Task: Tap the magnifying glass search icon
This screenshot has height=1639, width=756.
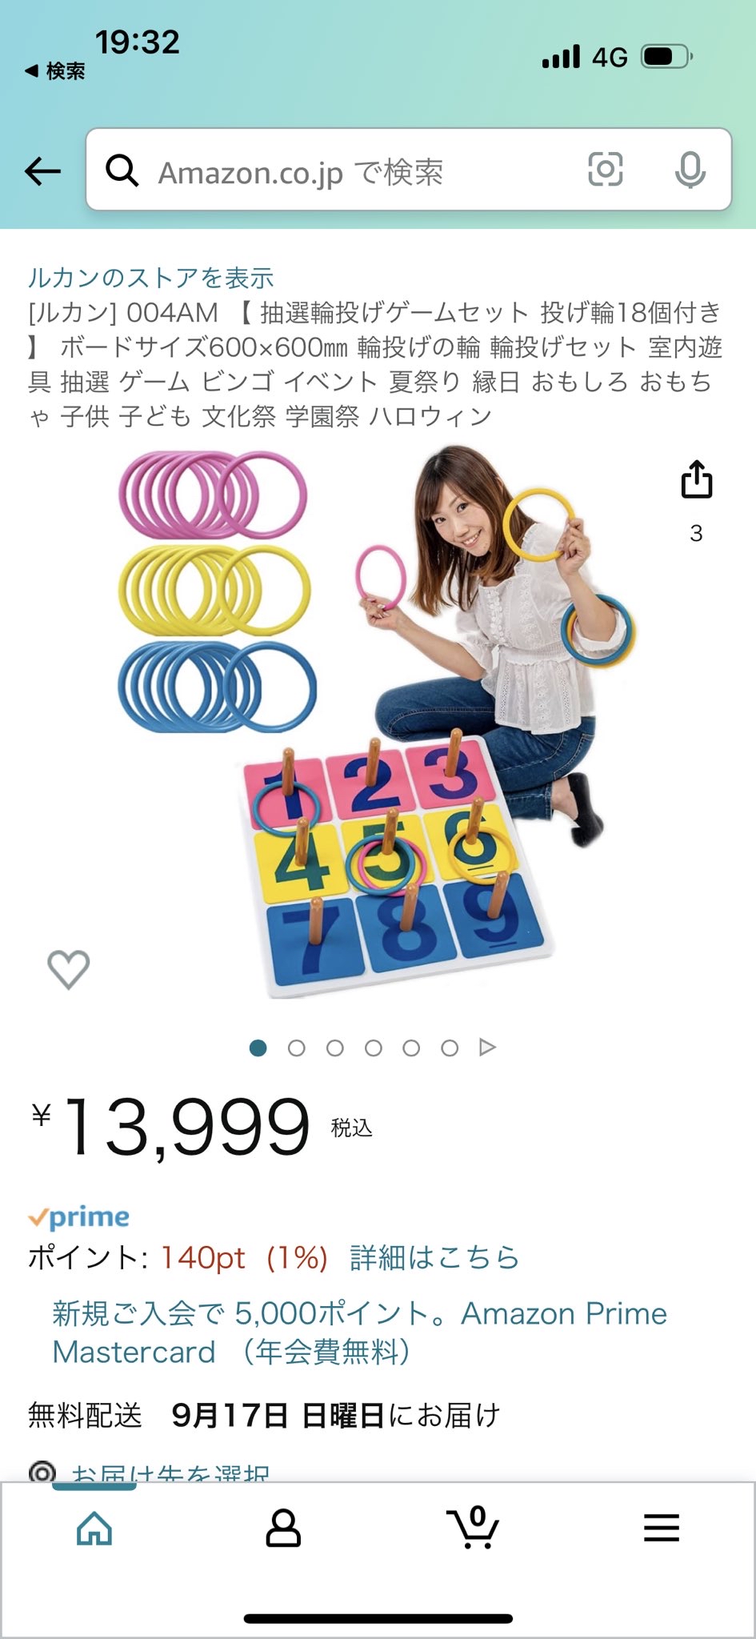Action: coord(122,170)
